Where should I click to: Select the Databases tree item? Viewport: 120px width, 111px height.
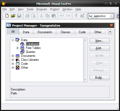tap(33, 44)
